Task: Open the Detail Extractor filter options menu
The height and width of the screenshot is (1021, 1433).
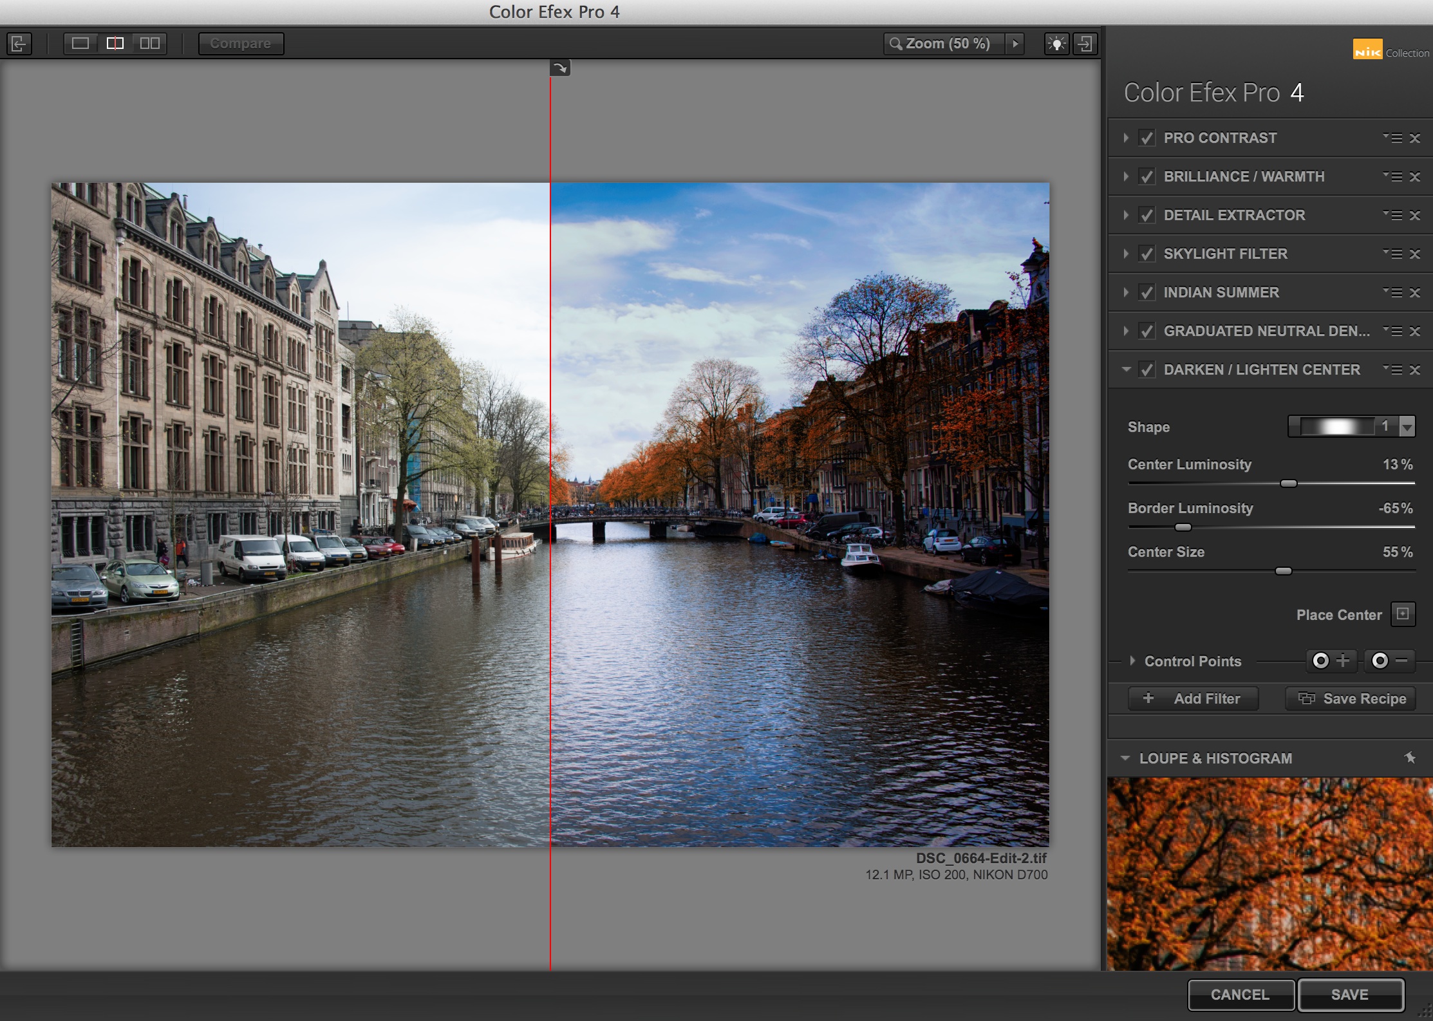Action: pyautogui.click(x=1392, y=215)
